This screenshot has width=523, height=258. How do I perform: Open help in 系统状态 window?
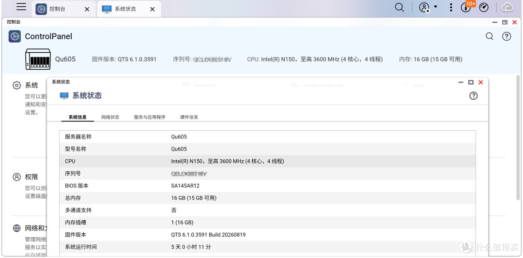click(473, 96)
